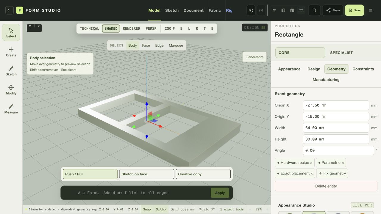Open the Generators panel
The image size is (381, 214).
[254, 57]
